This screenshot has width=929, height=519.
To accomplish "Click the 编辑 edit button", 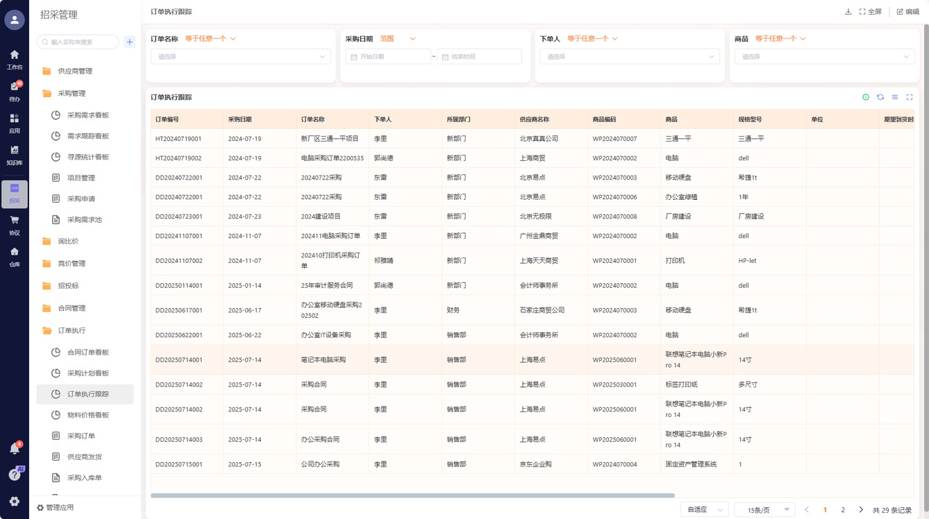I will click(x=907, y=12).
